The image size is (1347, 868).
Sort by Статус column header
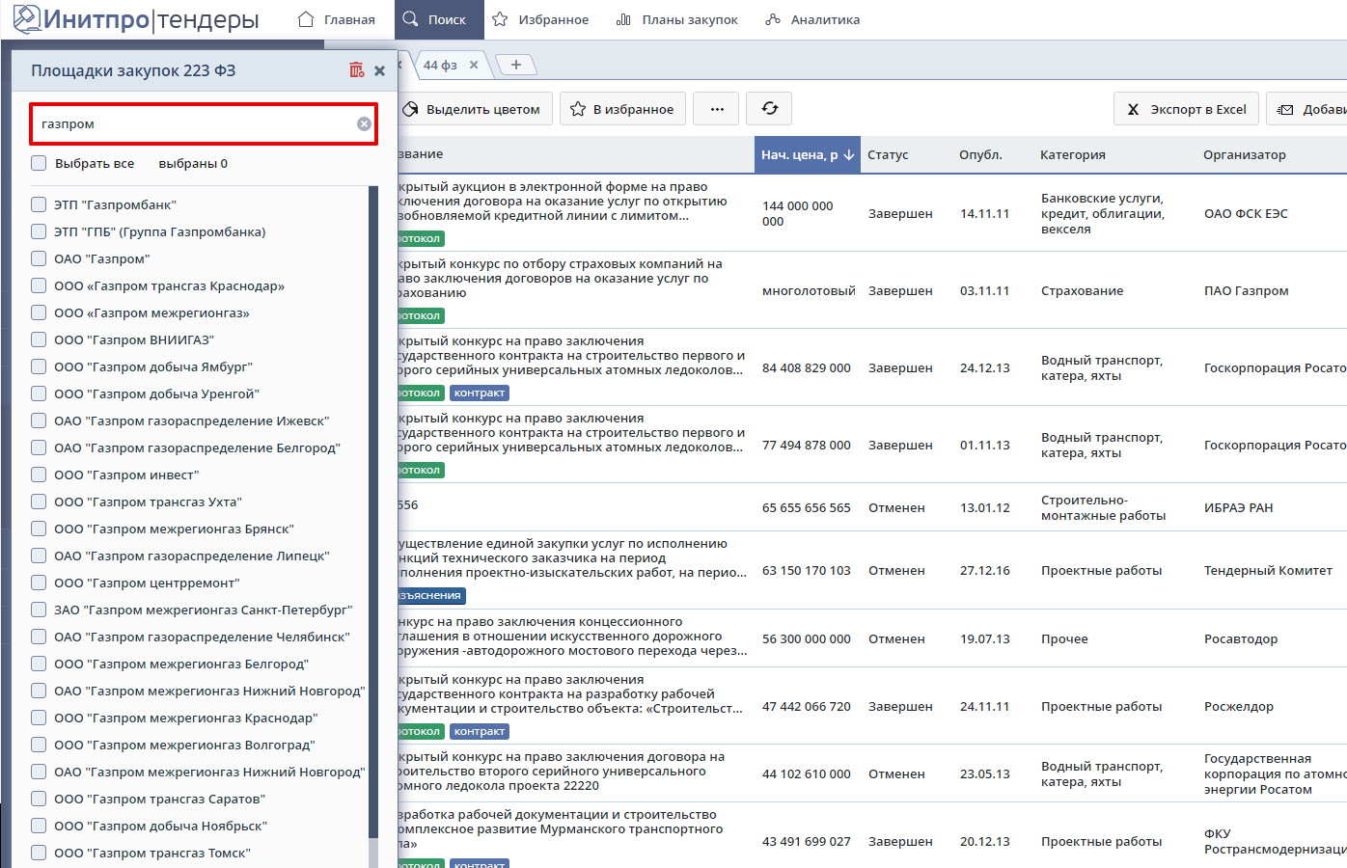coord(888,154)
